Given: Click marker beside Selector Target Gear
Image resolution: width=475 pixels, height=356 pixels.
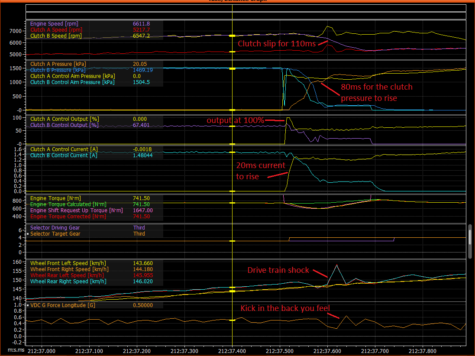Looking at the screenshot, I should (28, 234).
